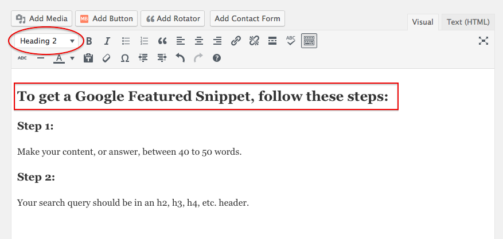The image size is (503, 239).
Task: Click the 'Your search query' paragraph
Action: click(x=133, y=203)
